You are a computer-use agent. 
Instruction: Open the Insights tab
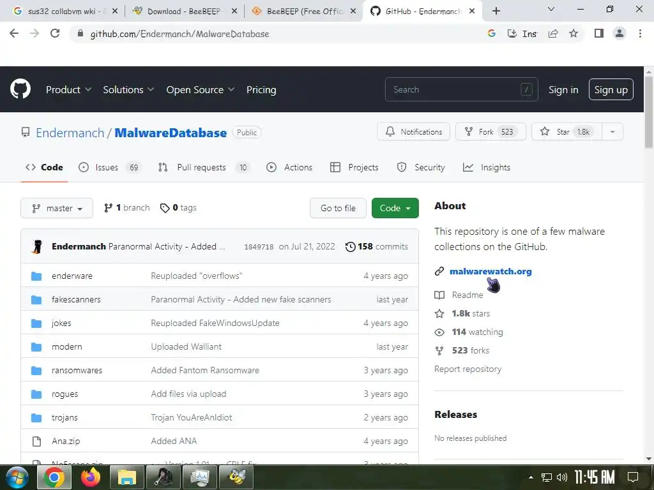[x=486, y=168]
